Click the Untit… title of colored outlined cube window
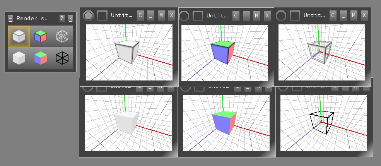381x166 pixels. pos(217,15)
